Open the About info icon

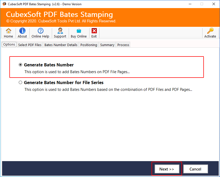point(22,31)
